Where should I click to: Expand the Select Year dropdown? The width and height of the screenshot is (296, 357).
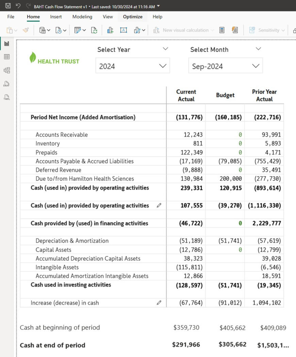[x=162, y=66]
